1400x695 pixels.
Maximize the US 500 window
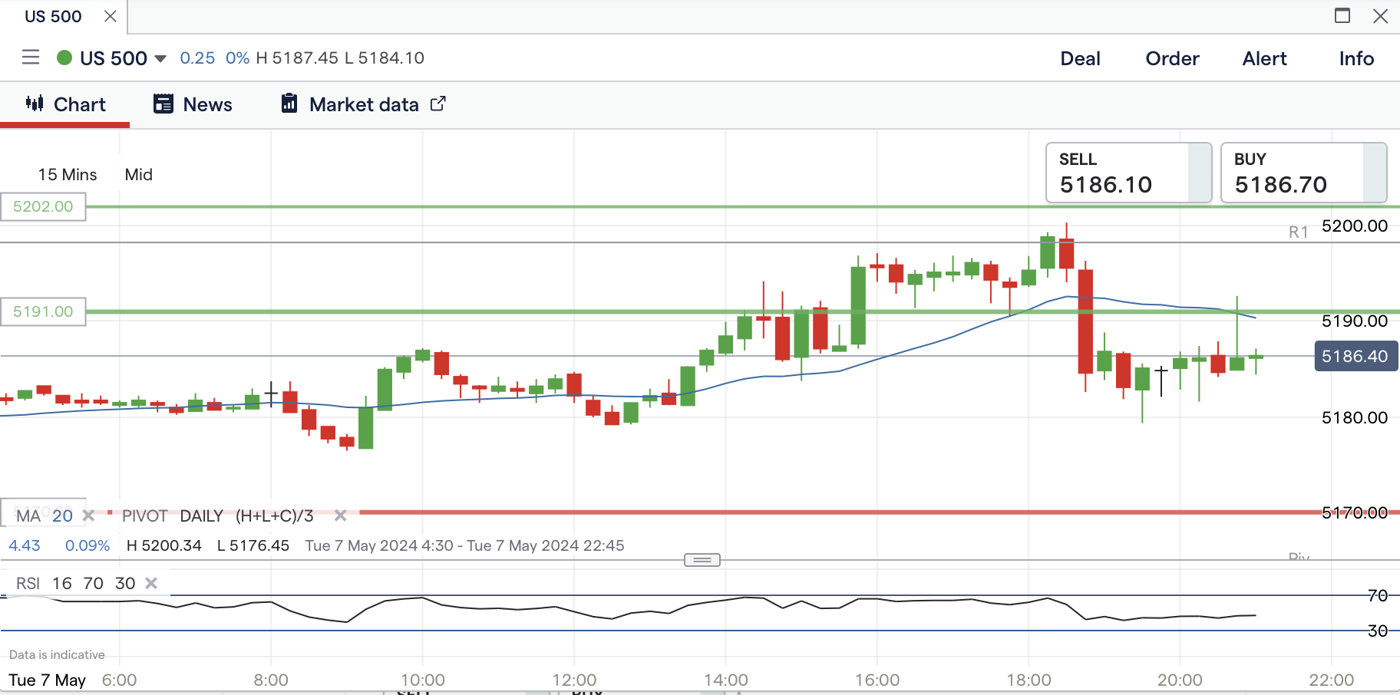[x=1342, y=15]
